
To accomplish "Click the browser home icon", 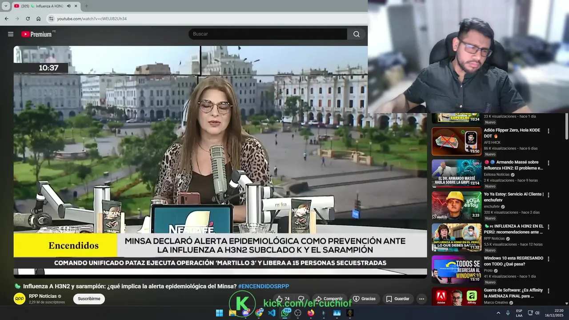I will pos(39,19).
